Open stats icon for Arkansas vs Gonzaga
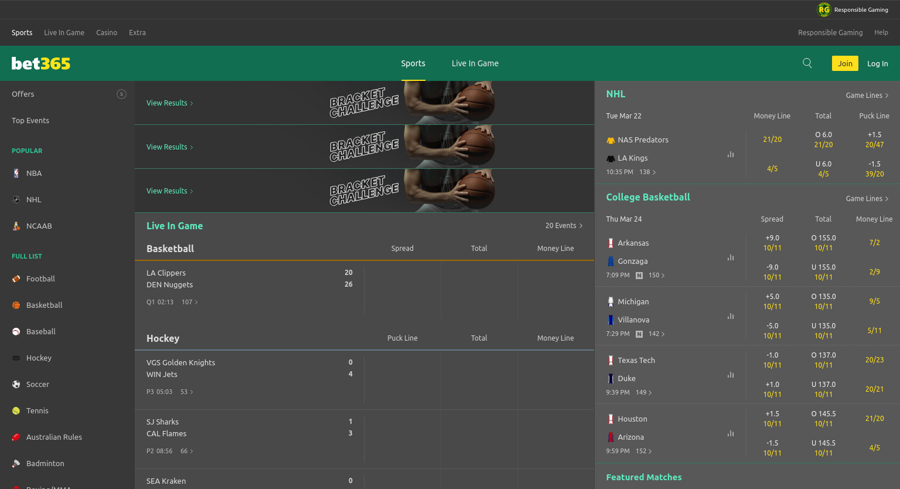Screen dimensions: 900x489 (731, 257)
